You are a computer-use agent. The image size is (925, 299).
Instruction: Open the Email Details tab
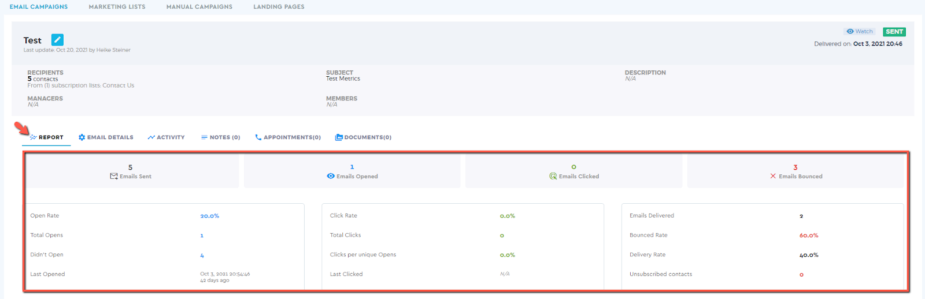106,137
